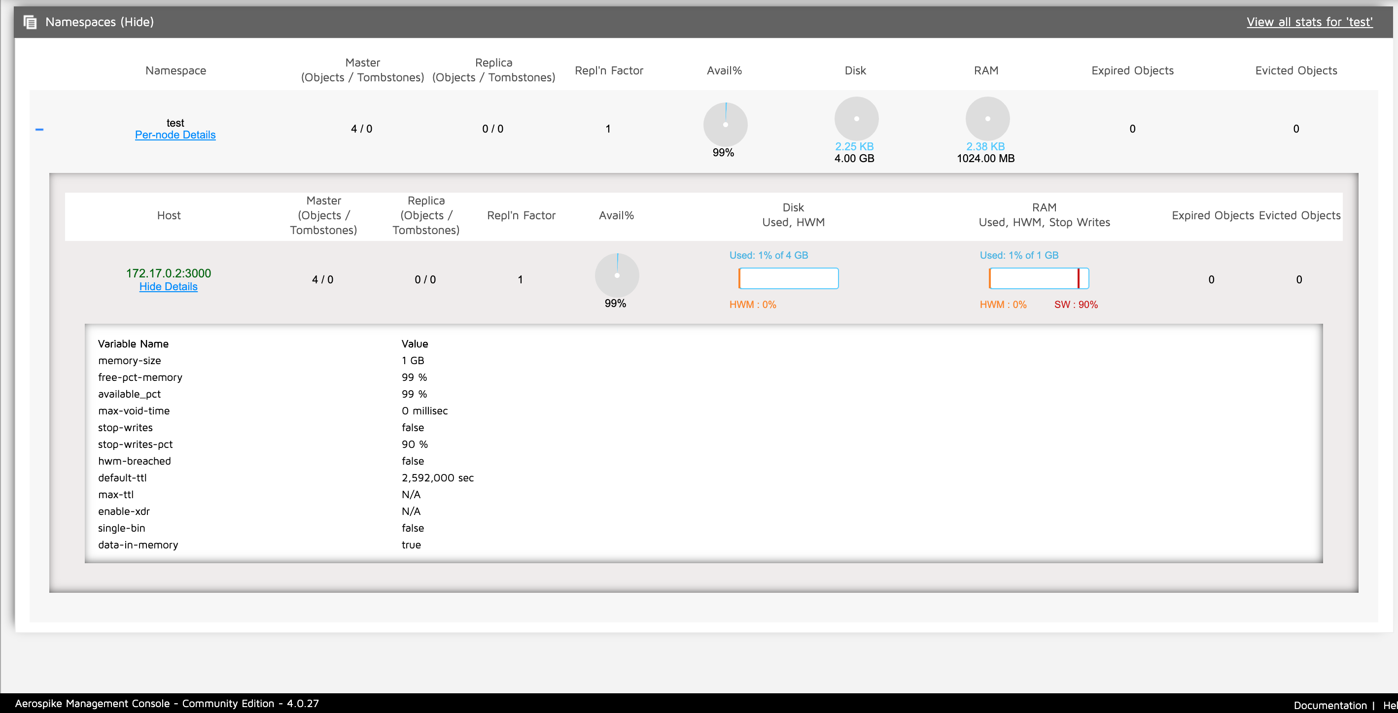Viewport: 1398px width, 713px height.
Task: Click the max-ttl variable row
Action: [703, 494]
